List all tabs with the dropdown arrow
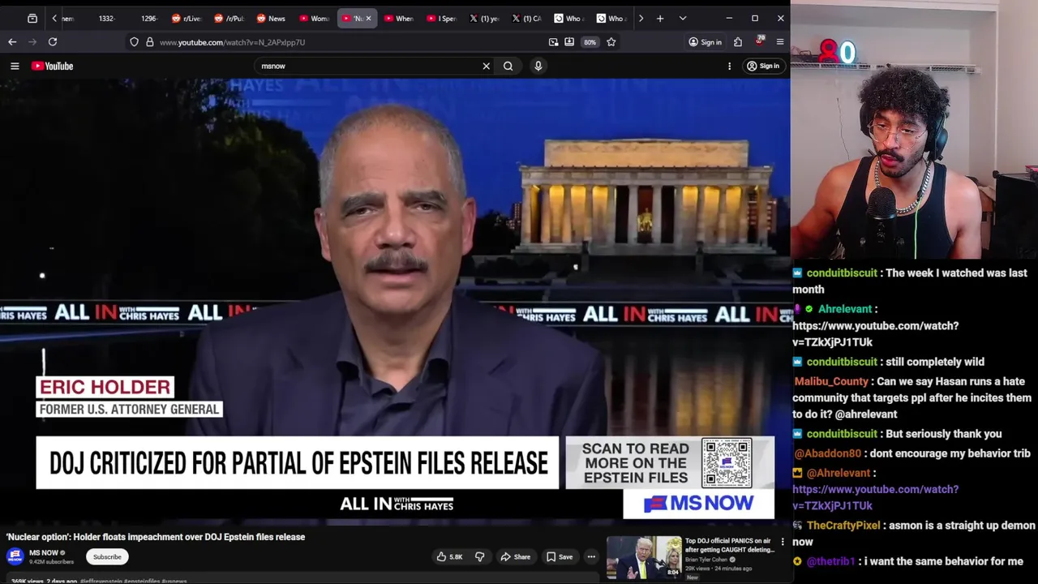Viewport: 1038px width, 584px height. tap(683, 18)
